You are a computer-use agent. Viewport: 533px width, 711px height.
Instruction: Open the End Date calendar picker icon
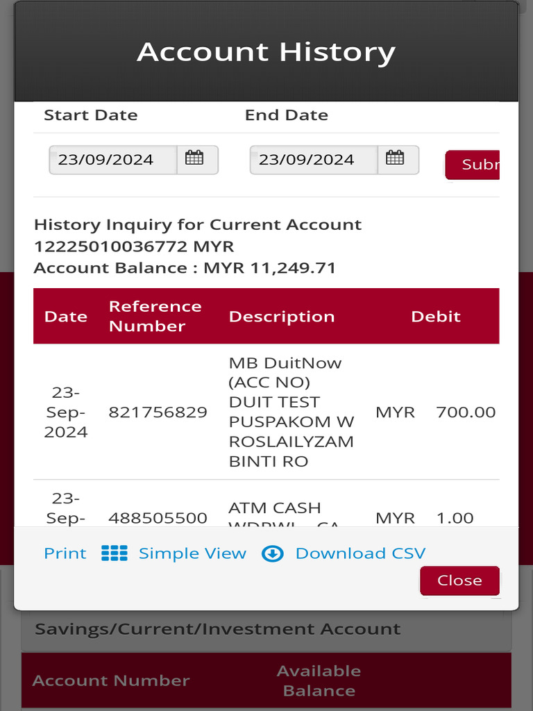tap(395, 158)
